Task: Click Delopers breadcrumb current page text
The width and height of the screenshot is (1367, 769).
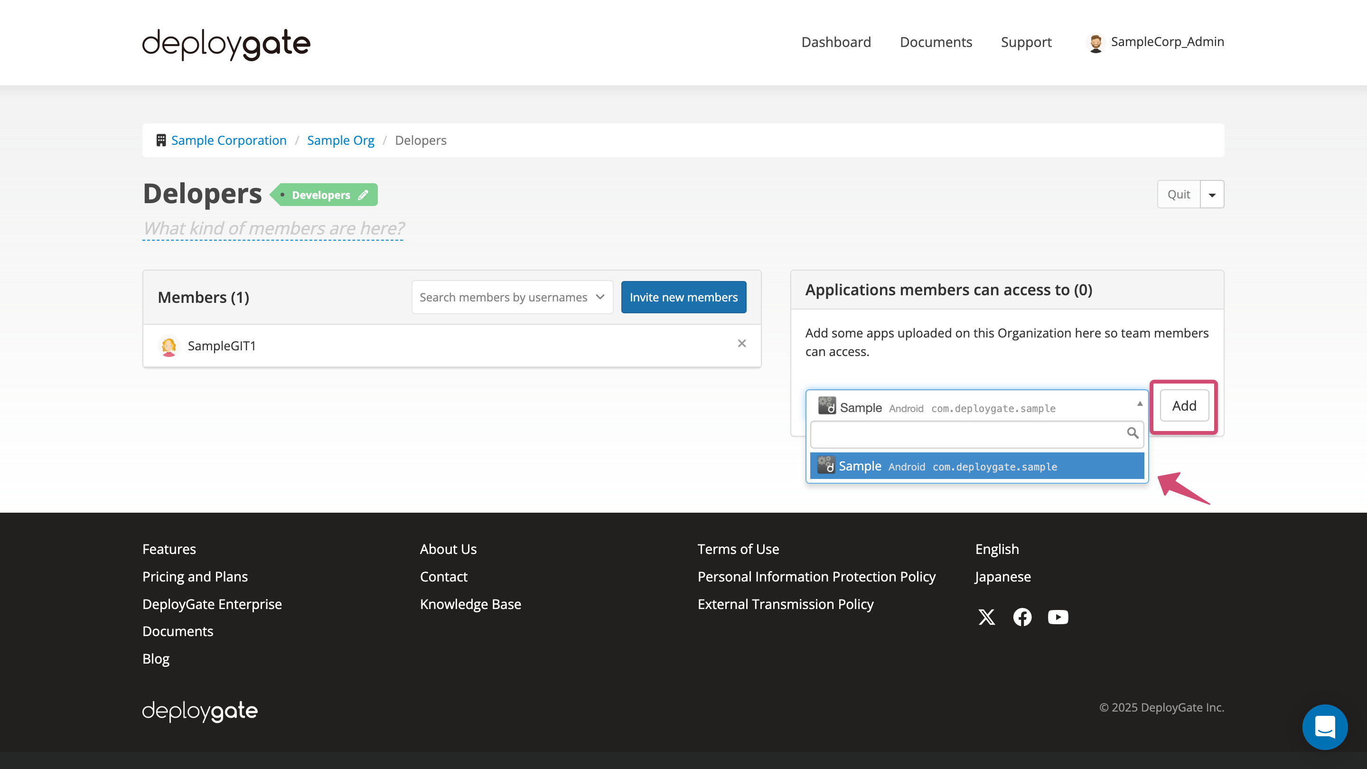Action: pos(421,141)
